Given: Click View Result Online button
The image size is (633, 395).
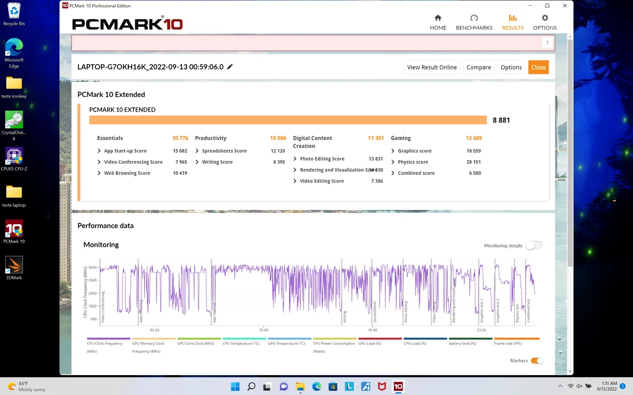Looking at the screenshot, I should (431, 67).
